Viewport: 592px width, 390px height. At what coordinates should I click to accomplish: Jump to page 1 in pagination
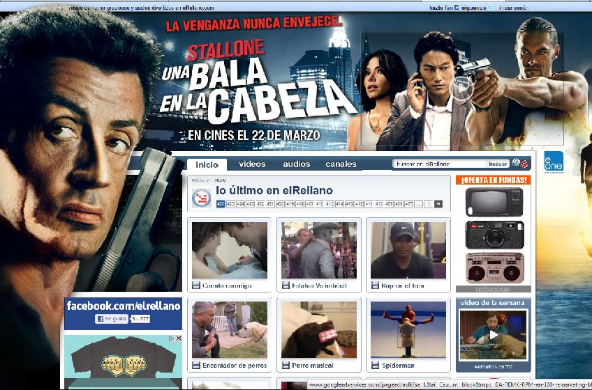(429, 204)
